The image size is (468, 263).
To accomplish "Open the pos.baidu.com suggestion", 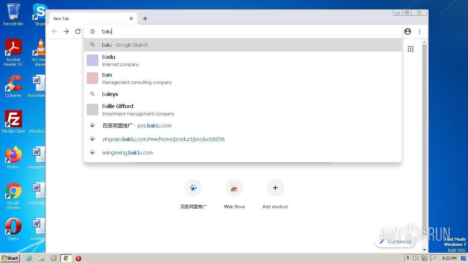I will pos(243,126).
